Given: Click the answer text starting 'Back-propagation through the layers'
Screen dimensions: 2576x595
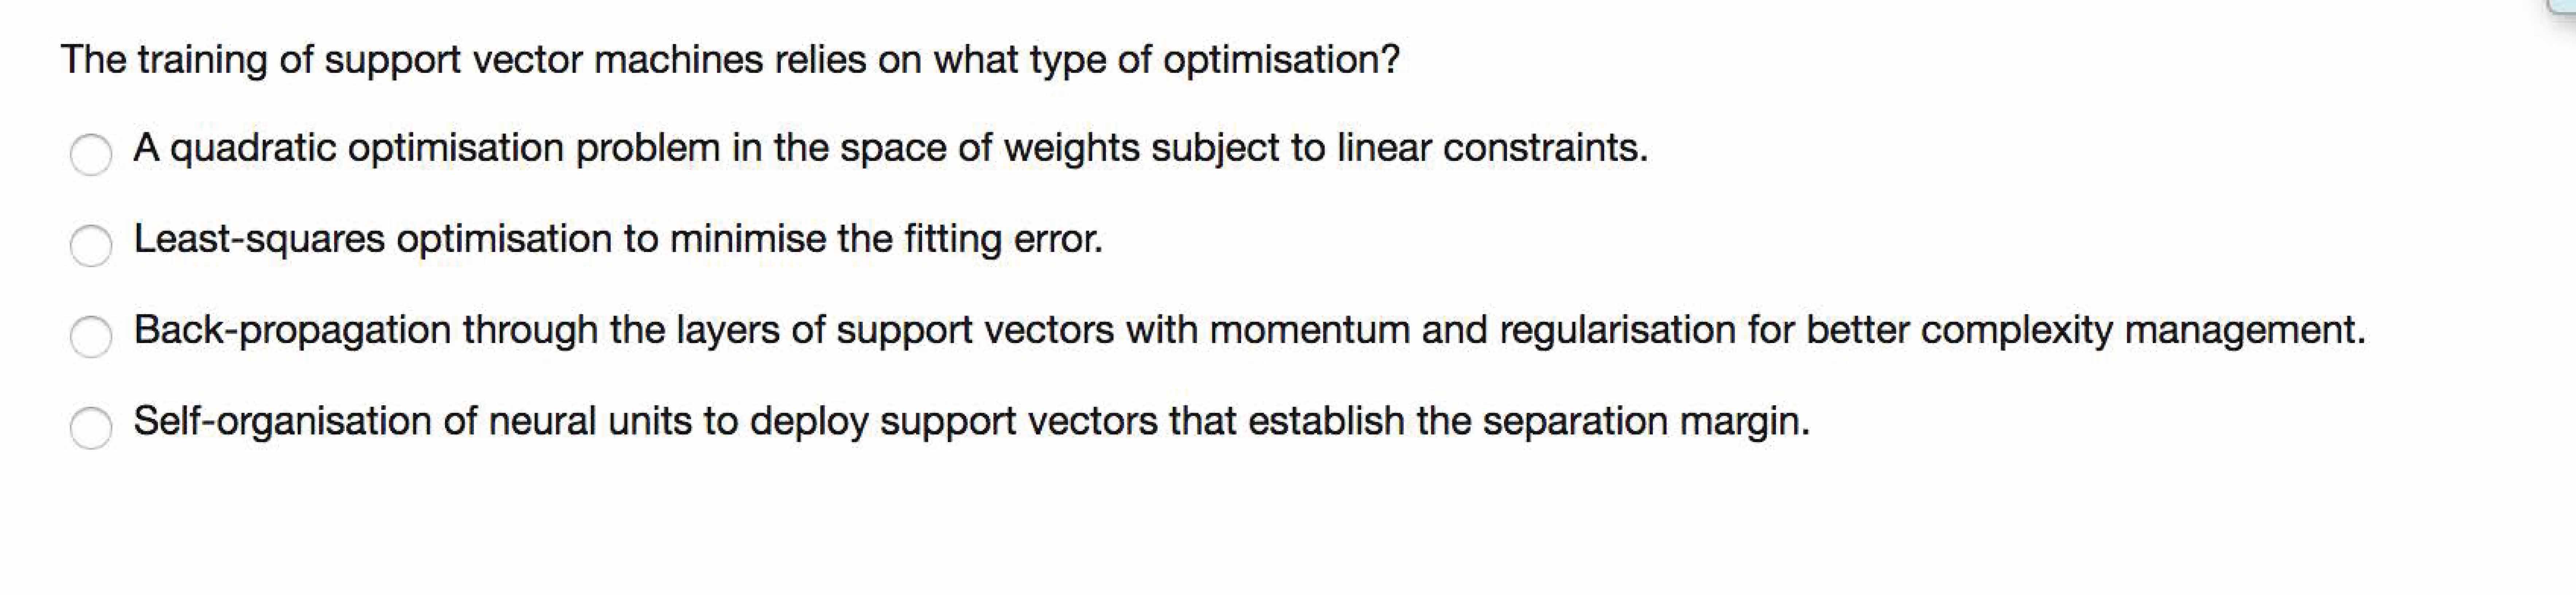Looking at the screenshot, I should 1249,330.
